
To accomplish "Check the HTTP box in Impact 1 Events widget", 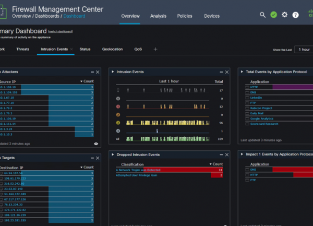I will 247,175.
